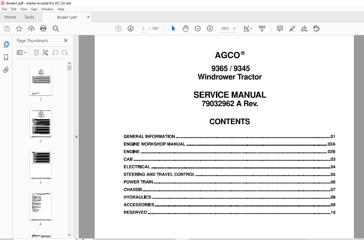The image size is (364, 240).
Task: Activate the Hand pan tool
Action: pos(185,29)
